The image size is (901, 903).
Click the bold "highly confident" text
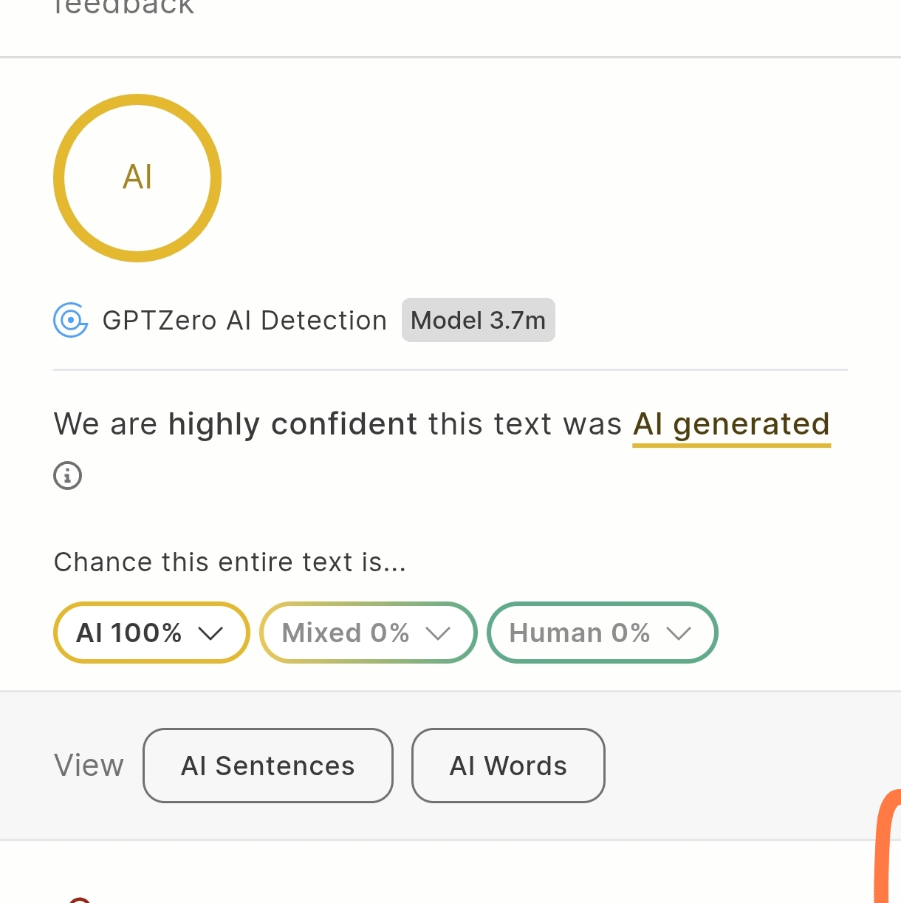pyautogui.click(x=292, y=425)
